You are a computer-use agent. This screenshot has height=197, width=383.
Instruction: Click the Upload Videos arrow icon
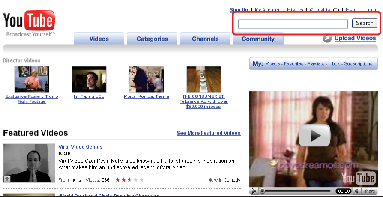pyautogui.click(x=327, y=38)
